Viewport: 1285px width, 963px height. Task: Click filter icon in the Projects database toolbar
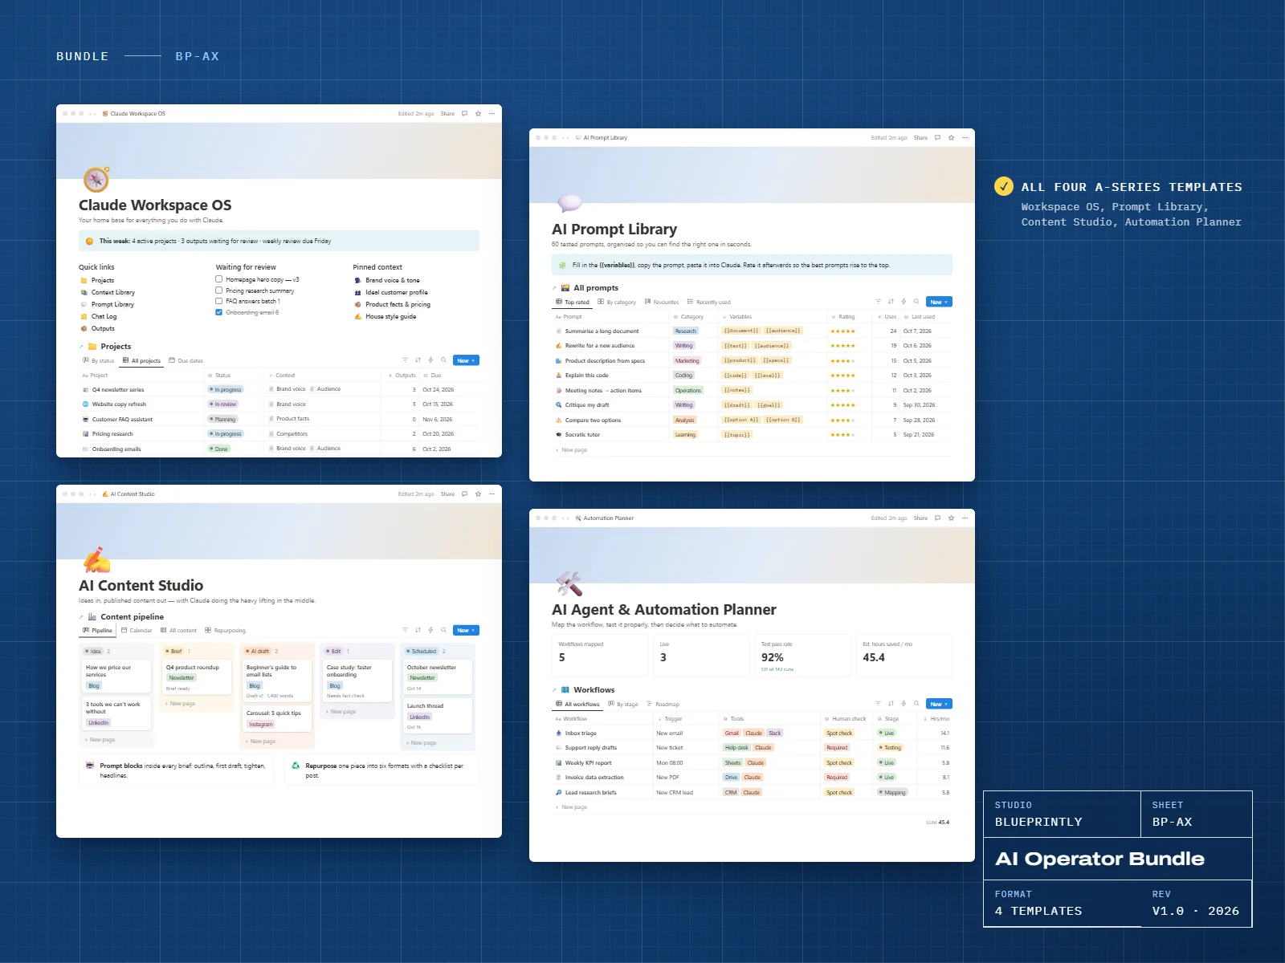click(x=405, y=360)
